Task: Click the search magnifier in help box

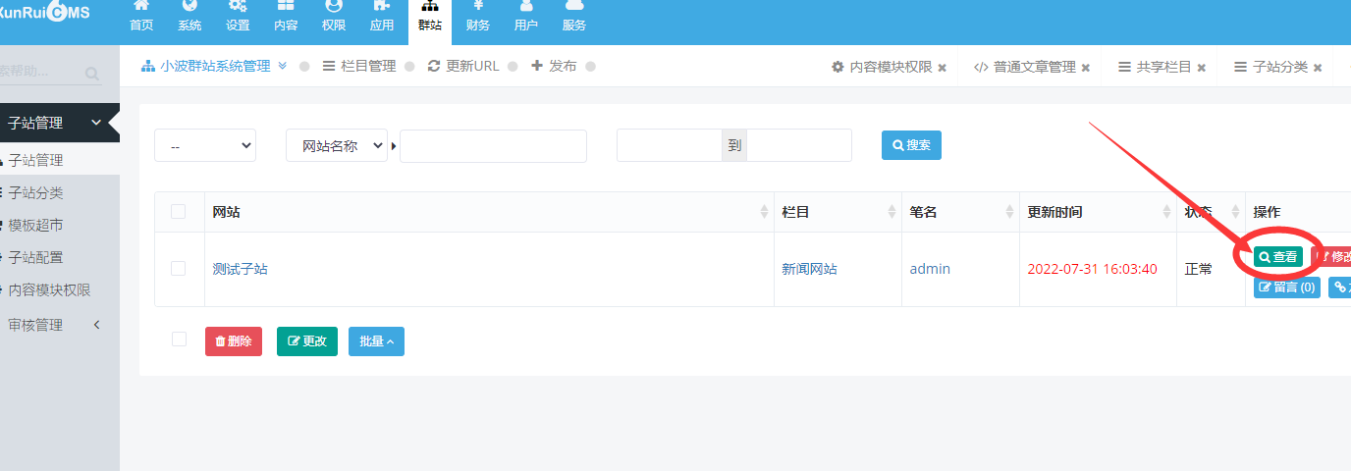Action: pos(92,74)
